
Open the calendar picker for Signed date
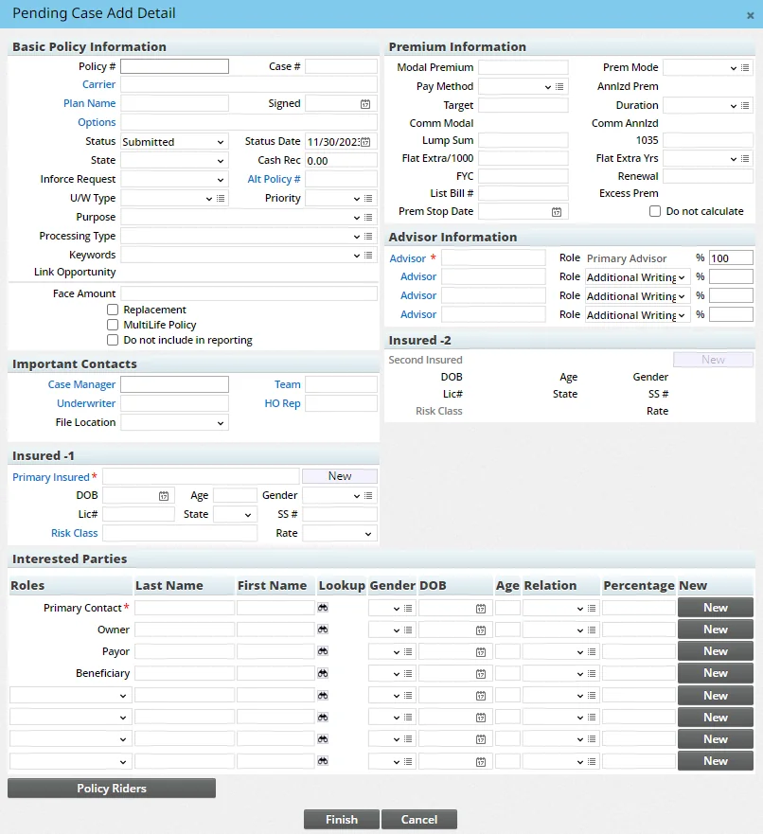click(367, 103)
